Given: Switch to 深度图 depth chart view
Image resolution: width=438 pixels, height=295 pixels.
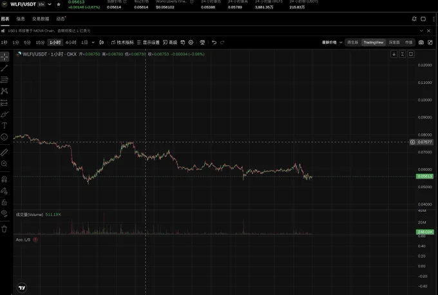Looking at the screenshot, I should point(394,43).
